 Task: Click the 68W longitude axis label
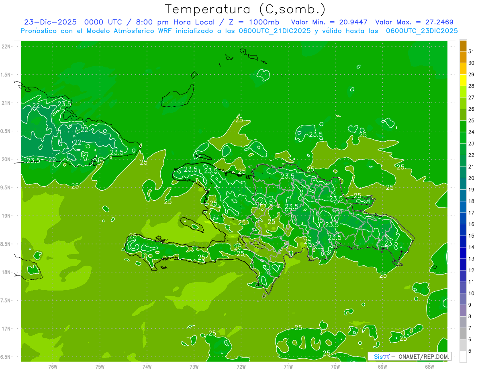[x=429, y=367]
